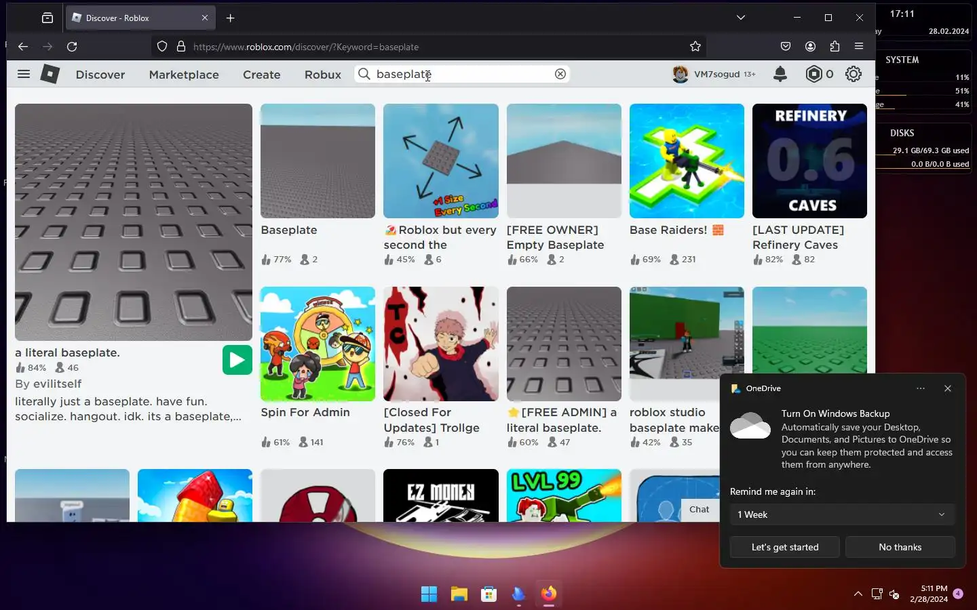977x610 pixels.
Task: Open the large a literal baseplate thumbnail
Action: click(x=134, y=222)
